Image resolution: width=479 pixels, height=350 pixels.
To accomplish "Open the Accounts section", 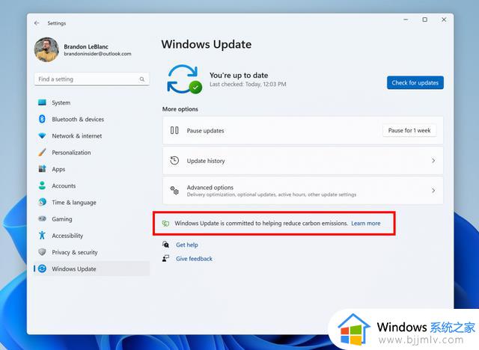I will point(64,185).
